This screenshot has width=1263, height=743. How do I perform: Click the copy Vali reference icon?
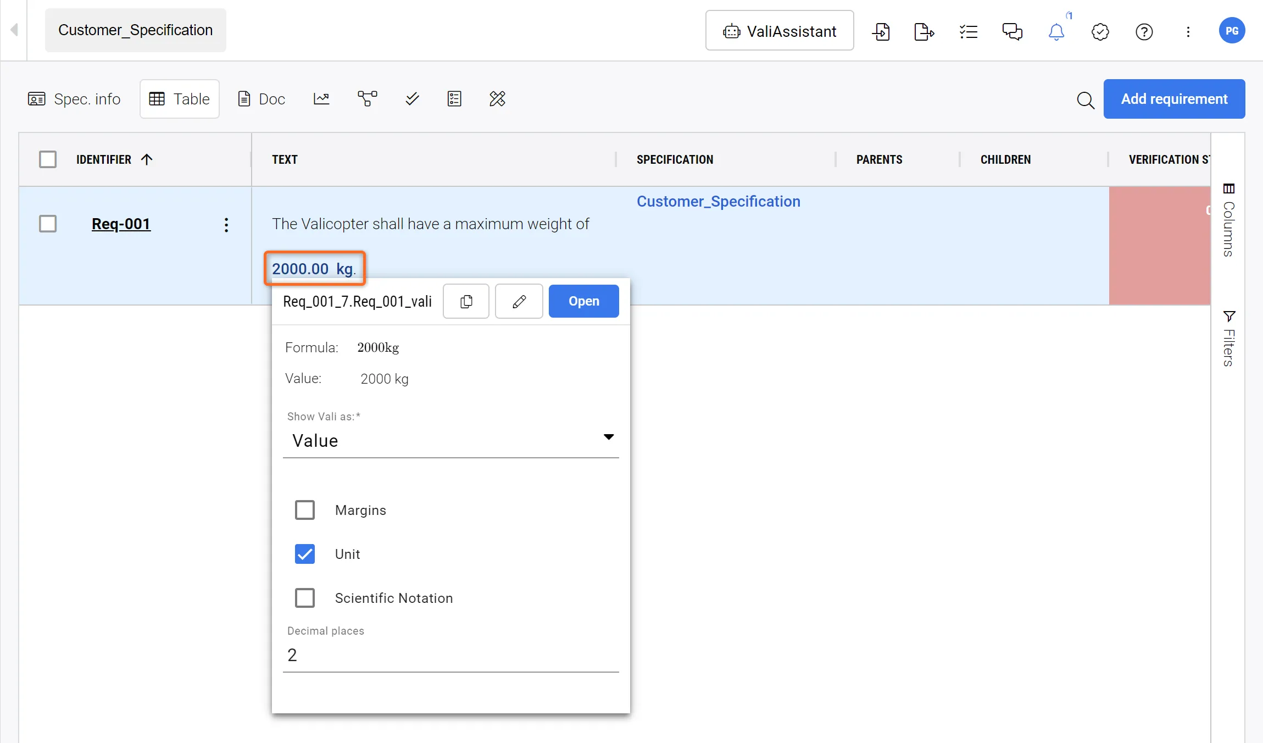pos(466,301)
